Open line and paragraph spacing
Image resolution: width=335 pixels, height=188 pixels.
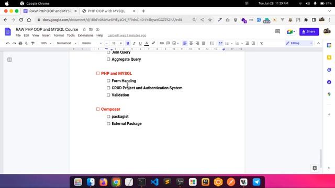(212, 43)
